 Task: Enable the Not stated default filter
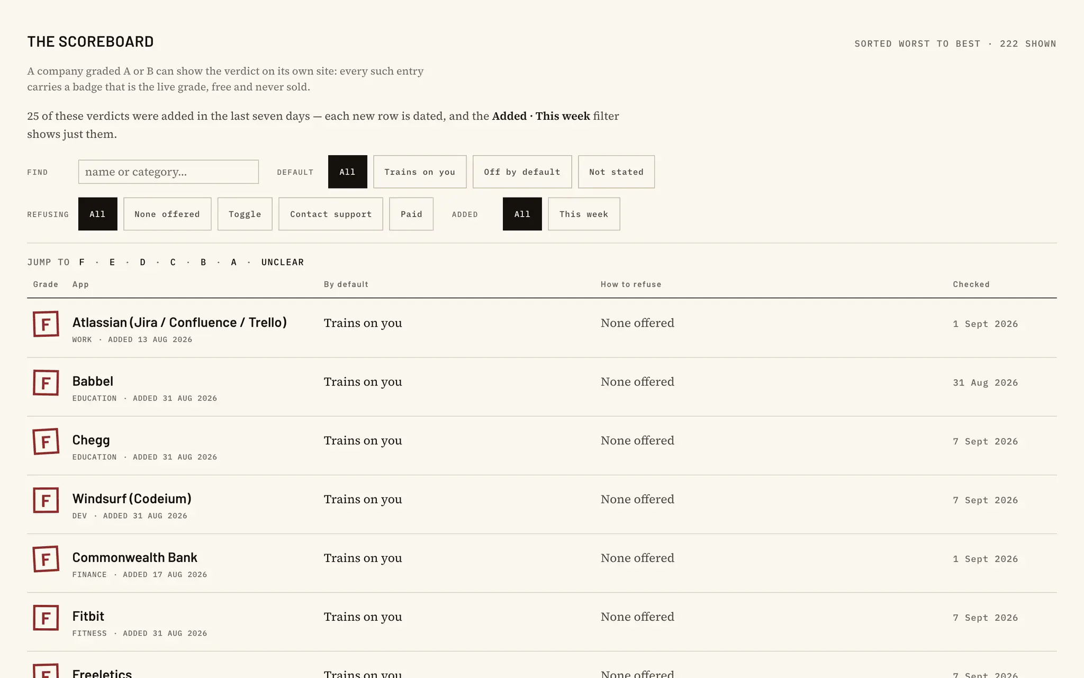coord(616,172)
